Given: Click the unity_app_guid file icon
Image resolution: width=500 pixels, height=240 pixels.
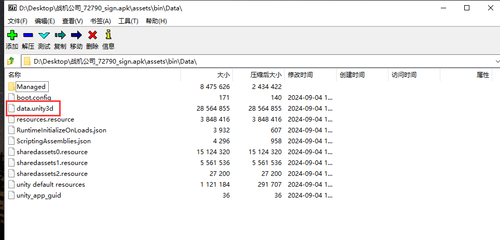Looking at the screenshot, I should (11, 195).
